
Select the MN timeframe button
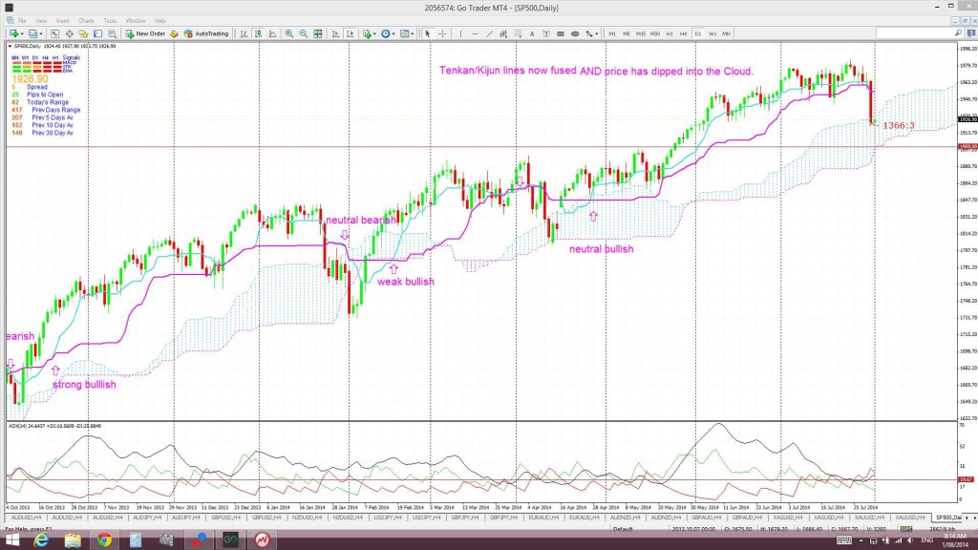727,33
